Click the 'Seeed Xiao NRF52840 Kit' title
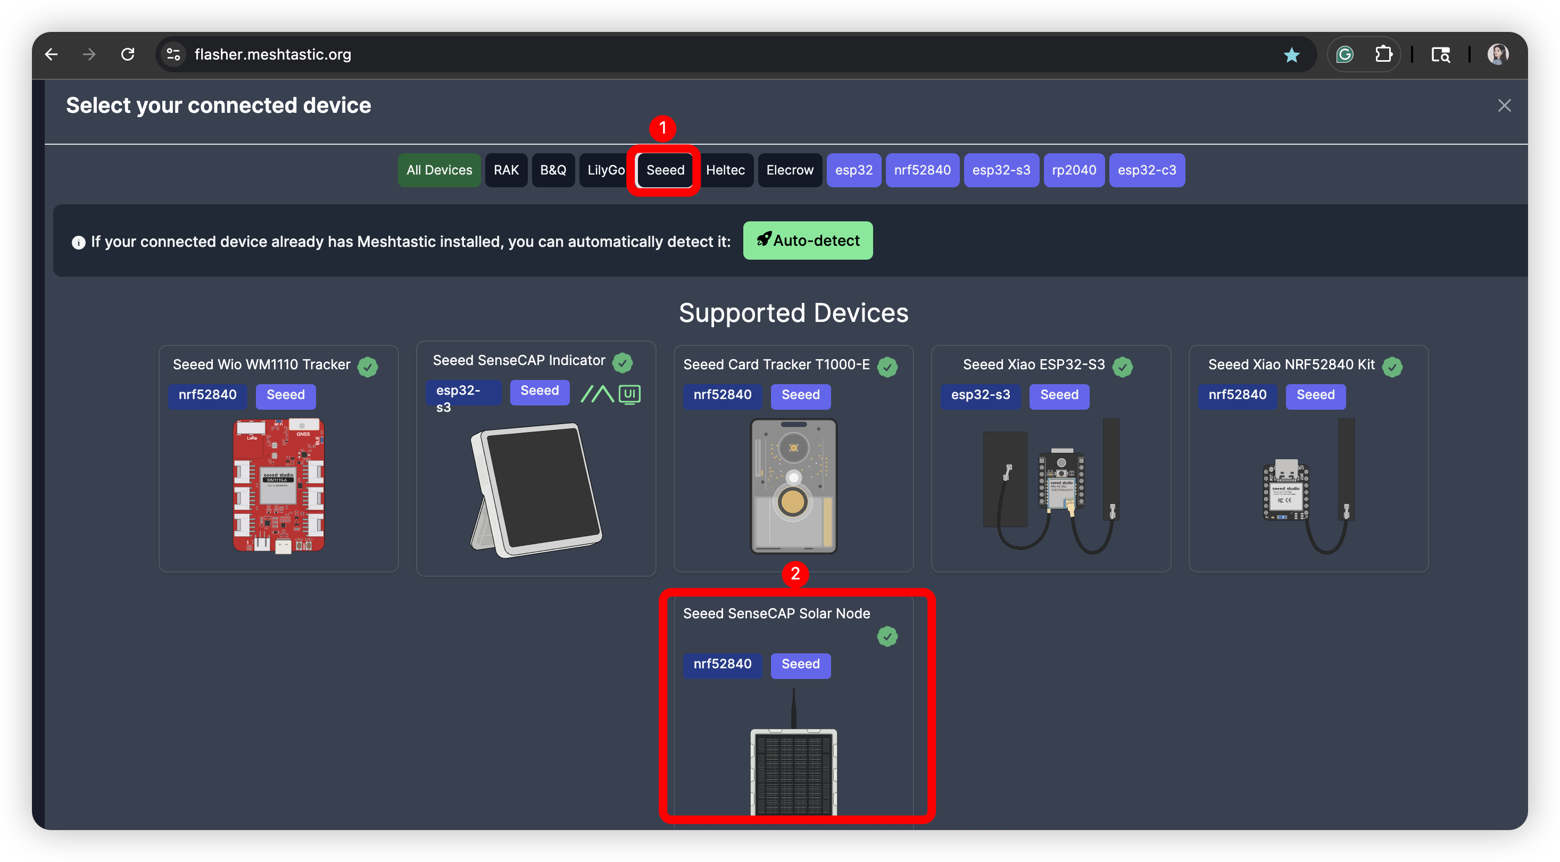The width and height of the screenshot is (1560, 862). pyautogui.click(x=1291, y=364)
